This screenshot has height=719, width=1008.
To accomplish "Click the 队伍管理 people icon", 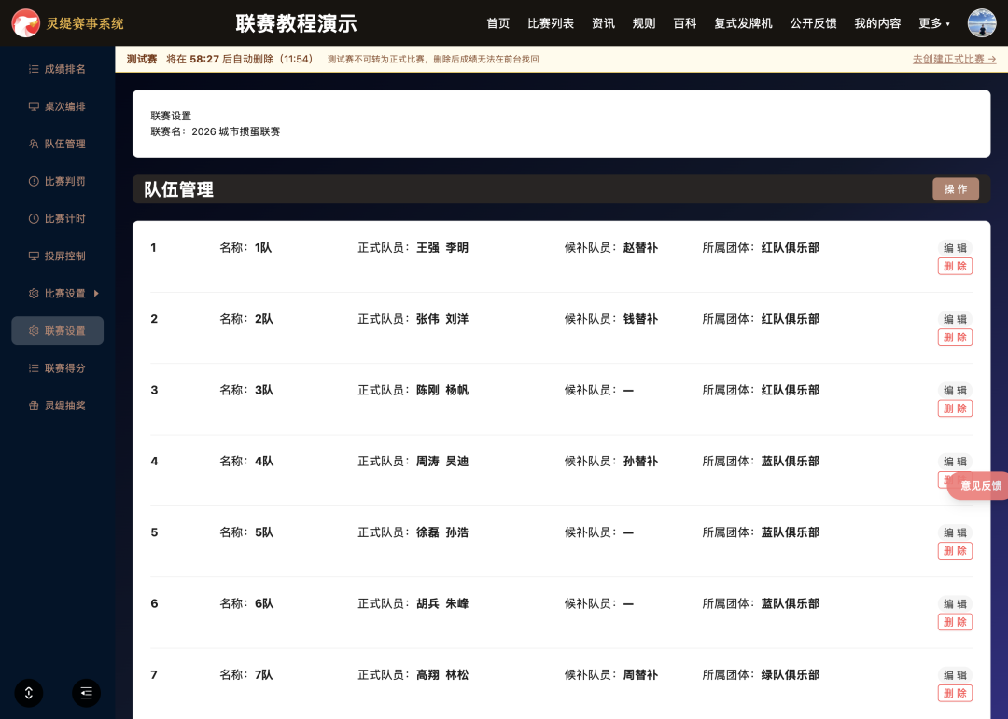I will 34,144.
